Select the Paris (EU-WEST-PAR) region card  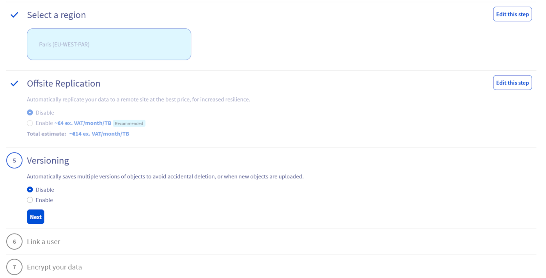pyautogui.click(x=109, y=44)
